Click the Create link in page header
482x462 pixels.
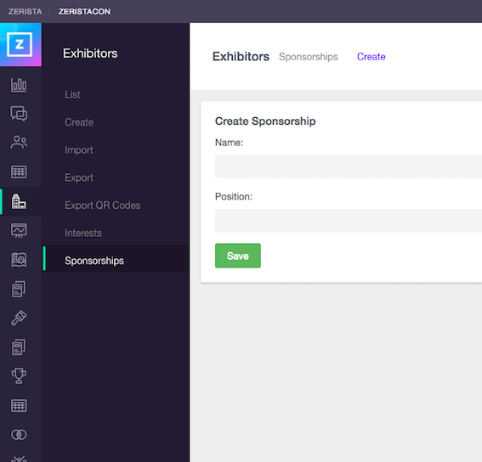[x=371, y=57]
